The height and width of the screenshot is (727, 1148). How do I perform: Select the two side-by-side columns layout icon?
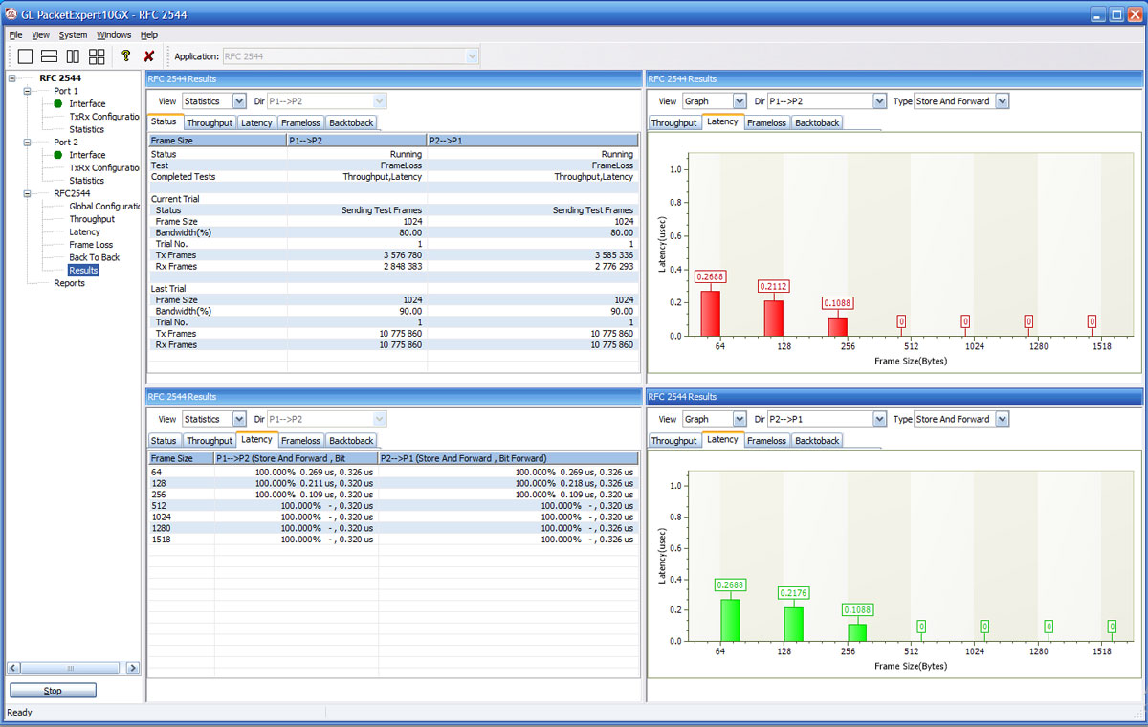click(73, 56)
